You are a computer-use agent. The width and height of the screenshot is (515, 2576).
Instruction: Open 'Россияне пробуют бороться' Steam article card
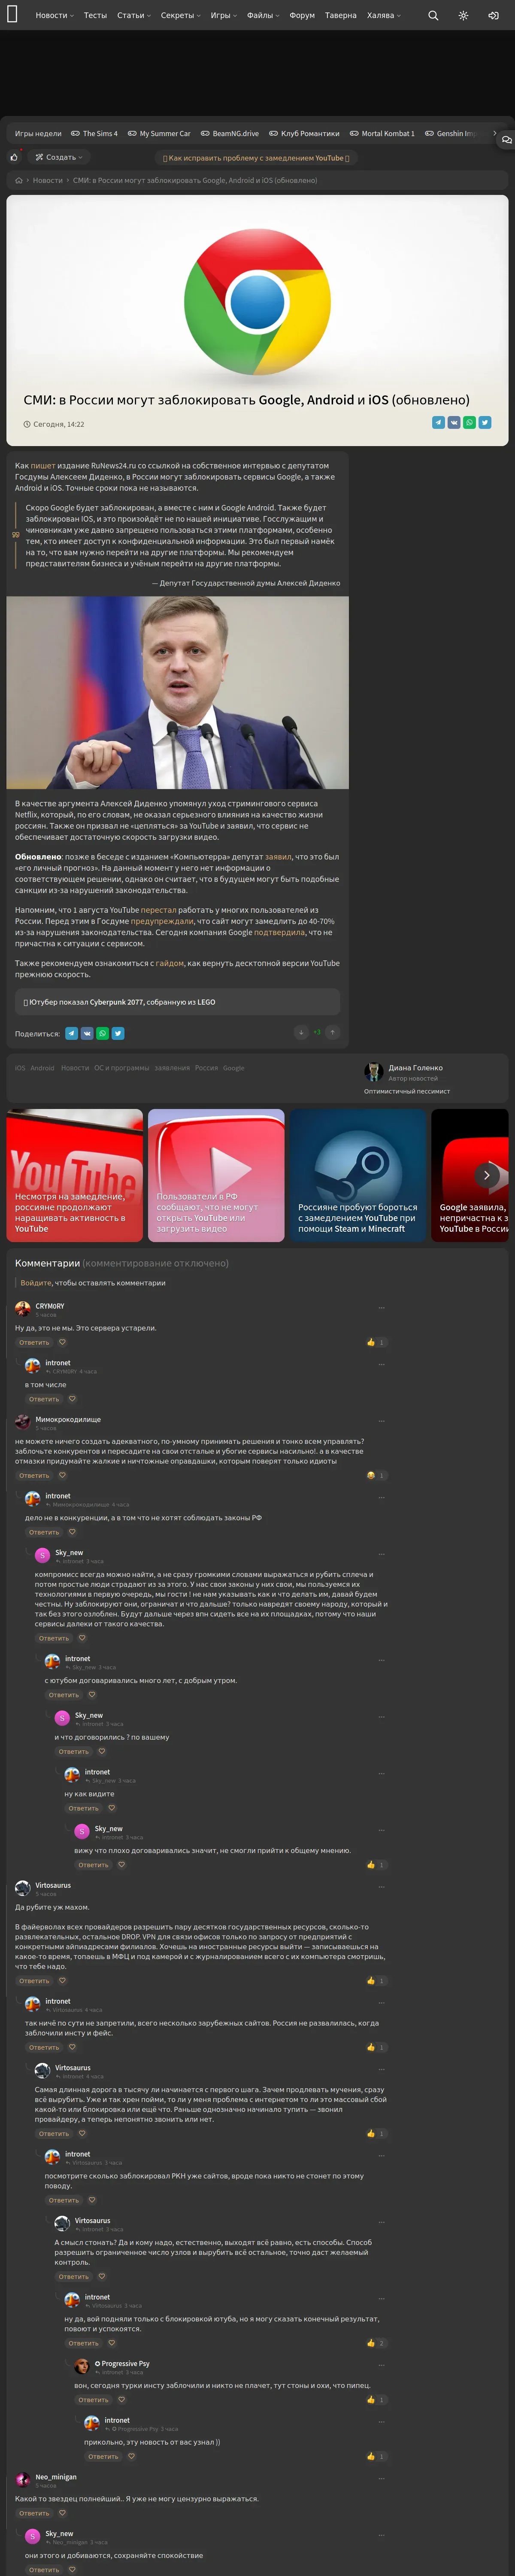coord(358,1176)
